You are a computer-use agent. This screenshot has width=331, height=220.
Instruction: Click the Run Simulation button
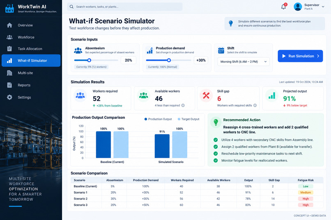(x=300, y=56)
